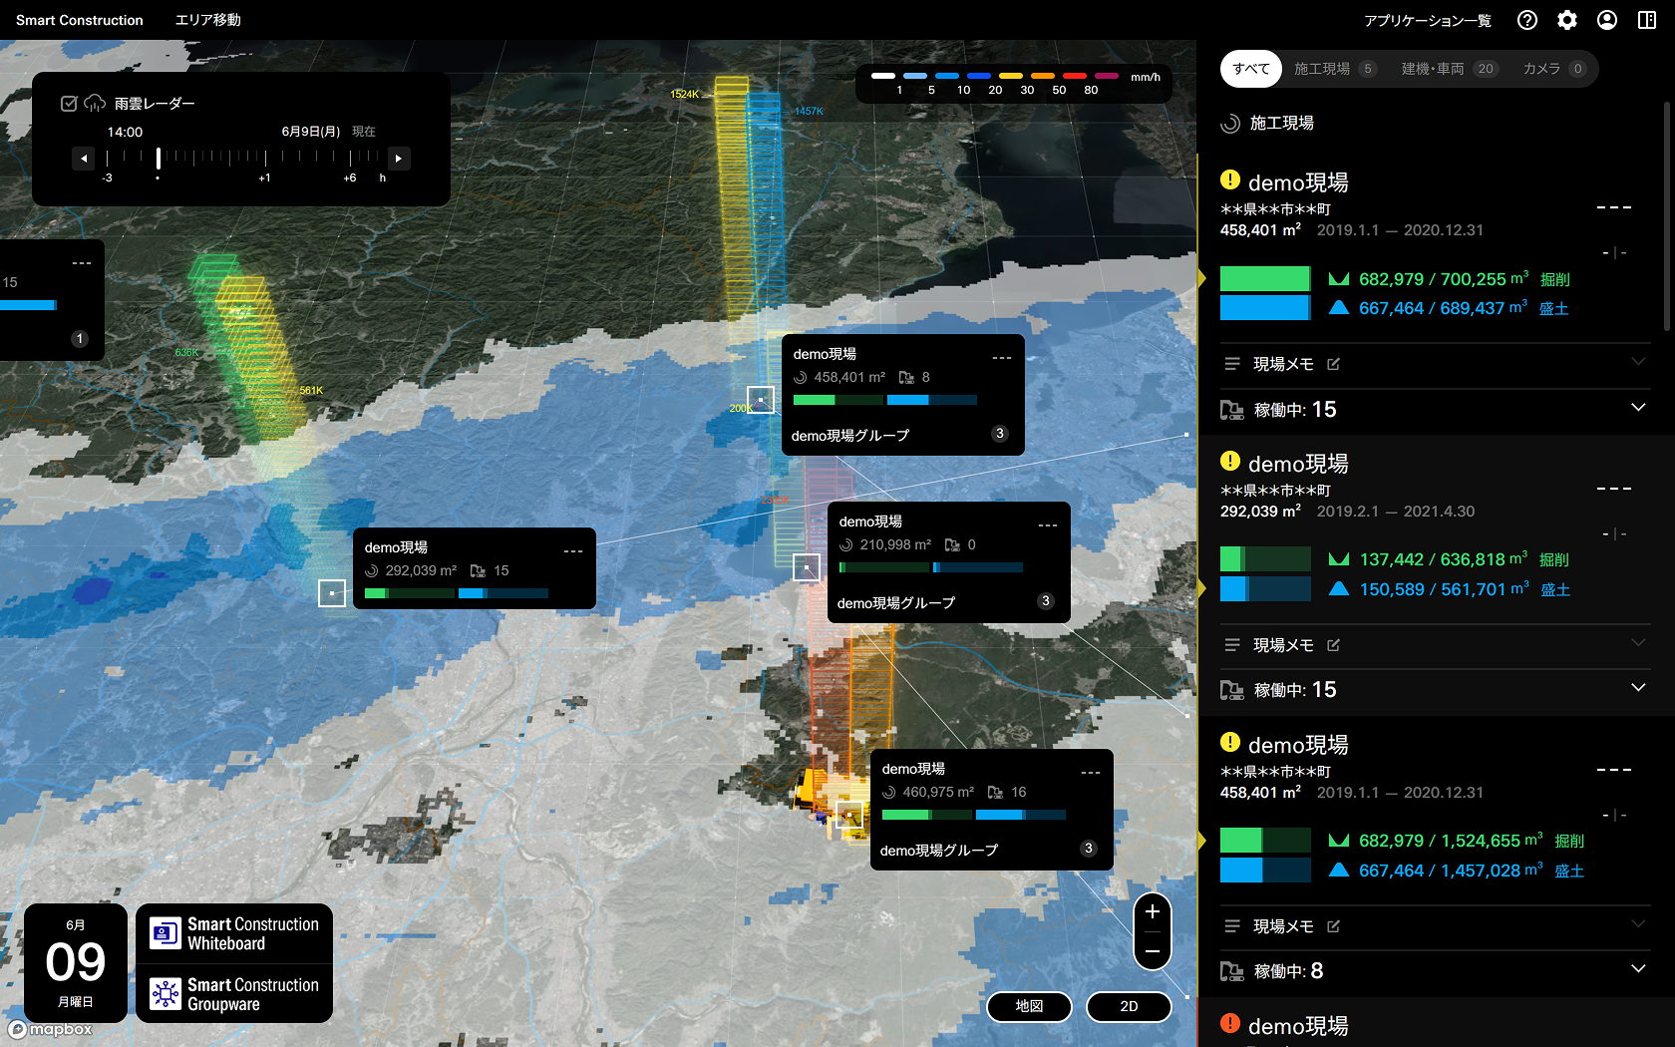The width and height of the screenshot is (1675, 1047).
Task: Click the machine icon in 460,975 m² popup
Action: pyautogui.click(x=995, y=793)
